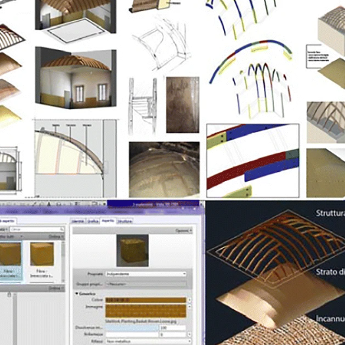Select the second Fibra intrecciata material thumbnail

[x=41, y=260]
